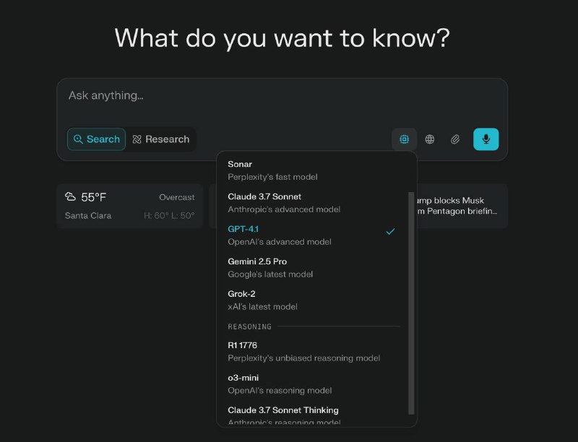Open the model selector chip icon
578x442 pixels.
(404, 139)
